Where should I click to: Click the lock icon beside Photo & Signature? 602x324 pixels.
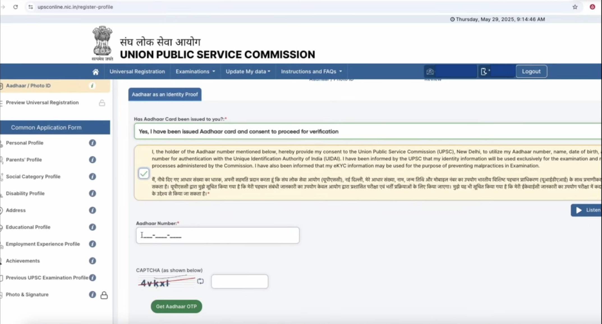(104, 295)
